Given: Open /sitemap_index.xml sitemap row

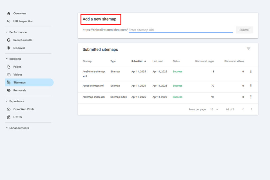Looking at the screenshot, I should pyautogui.click(x=168, y=98).
